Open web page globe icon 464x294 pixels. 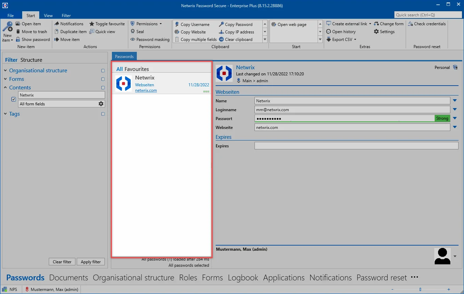tap(274, 24)
